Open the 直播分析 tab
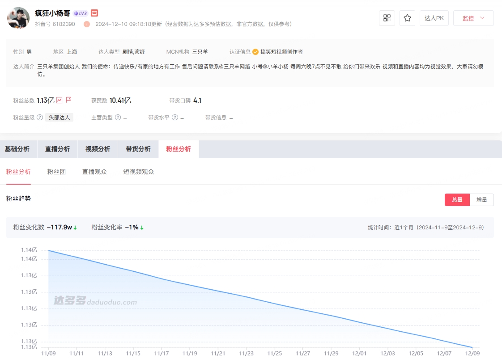This screenshot has width=502, height=363. pyautogui.click(x=57, y=149)
